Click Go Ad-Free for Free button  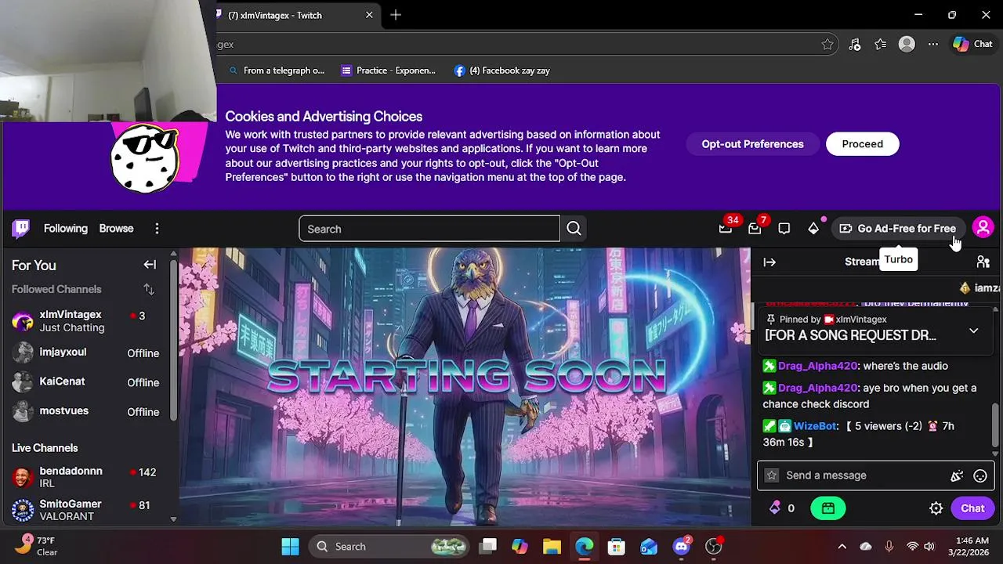[898, 229]
